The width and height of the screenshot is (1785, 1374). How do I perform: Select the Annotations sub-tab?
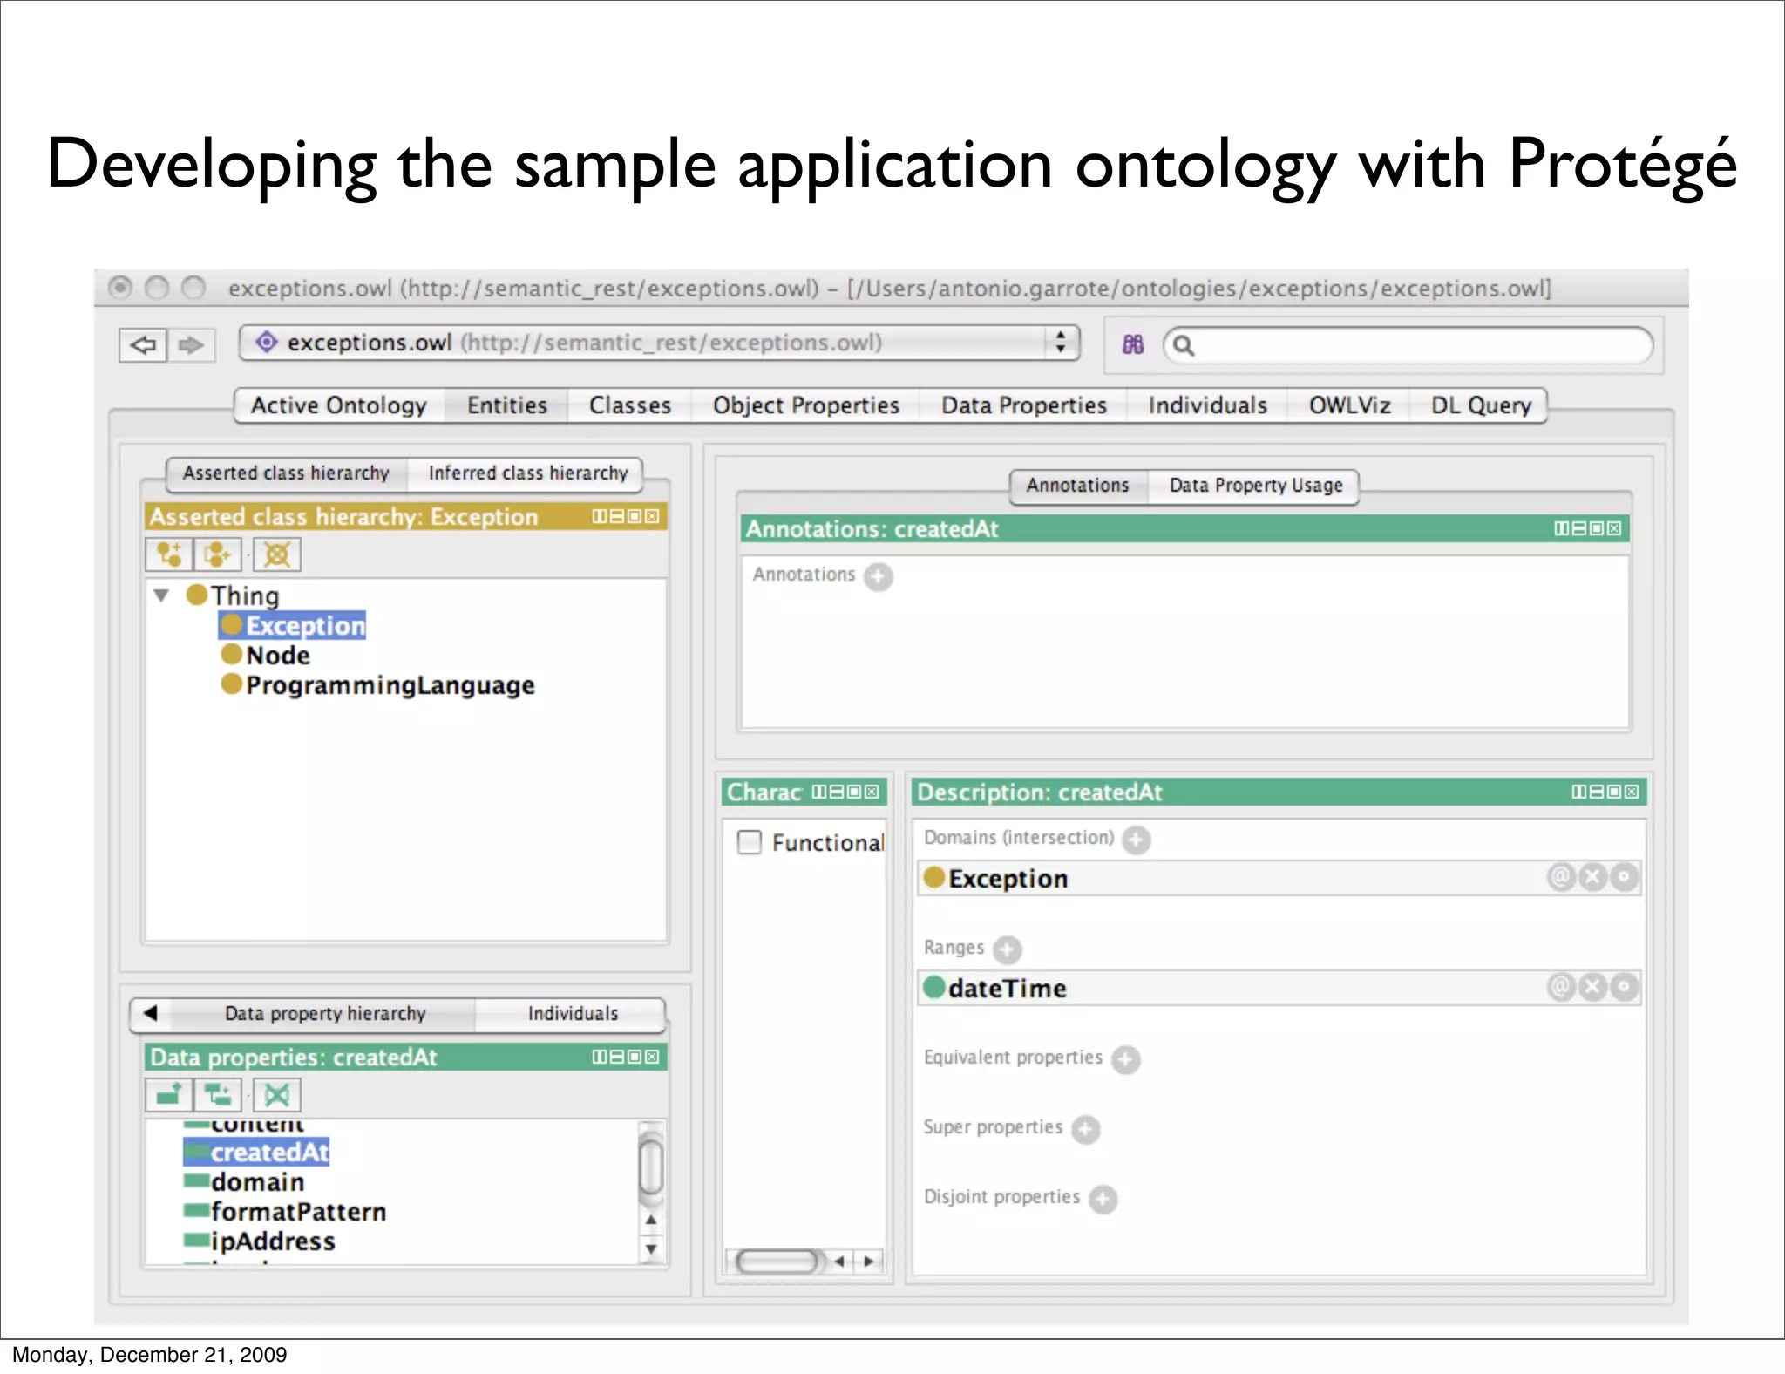[x=1077, y=486]
